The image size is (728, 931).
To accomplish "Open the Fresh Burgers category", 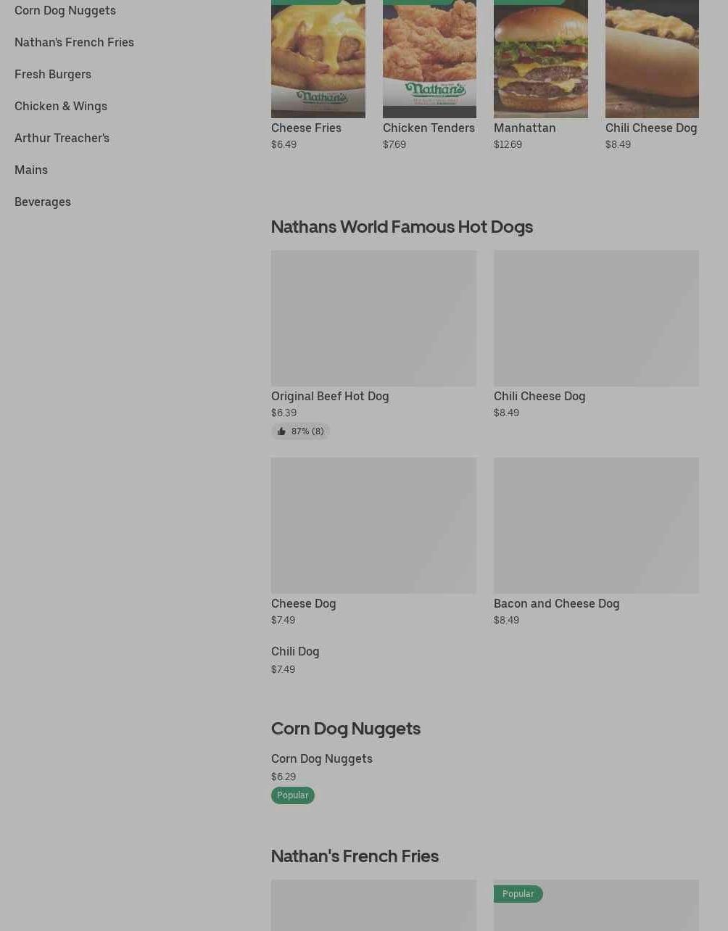I will click(53, 74).
